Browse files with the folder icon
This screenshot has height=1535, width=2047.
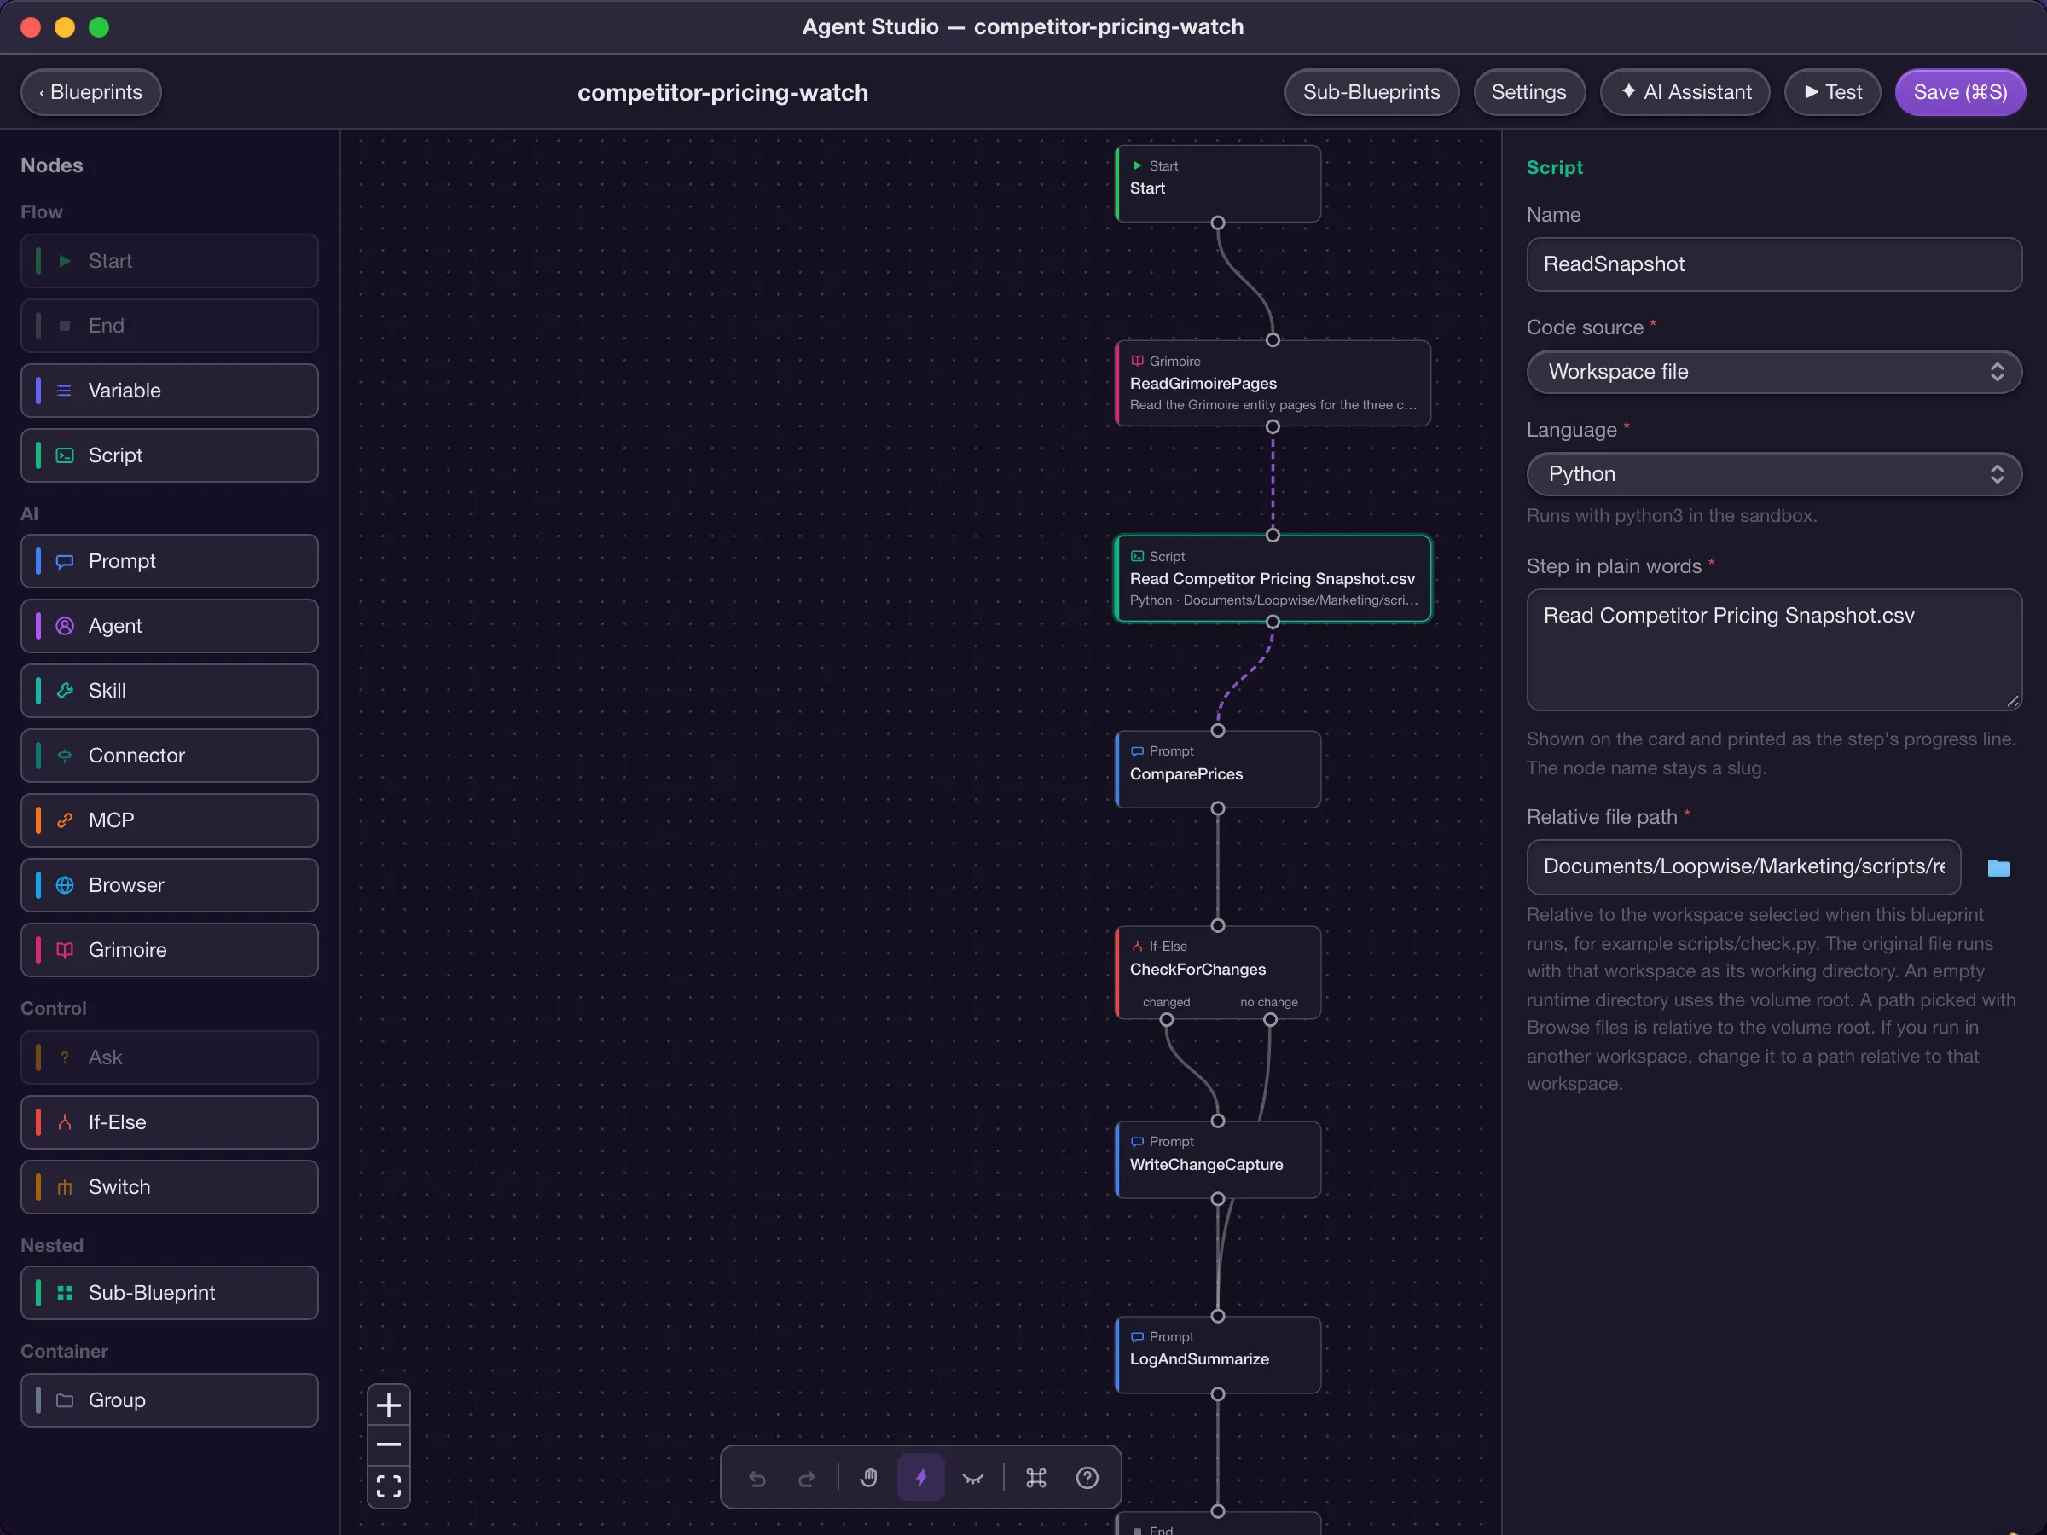1999,867
